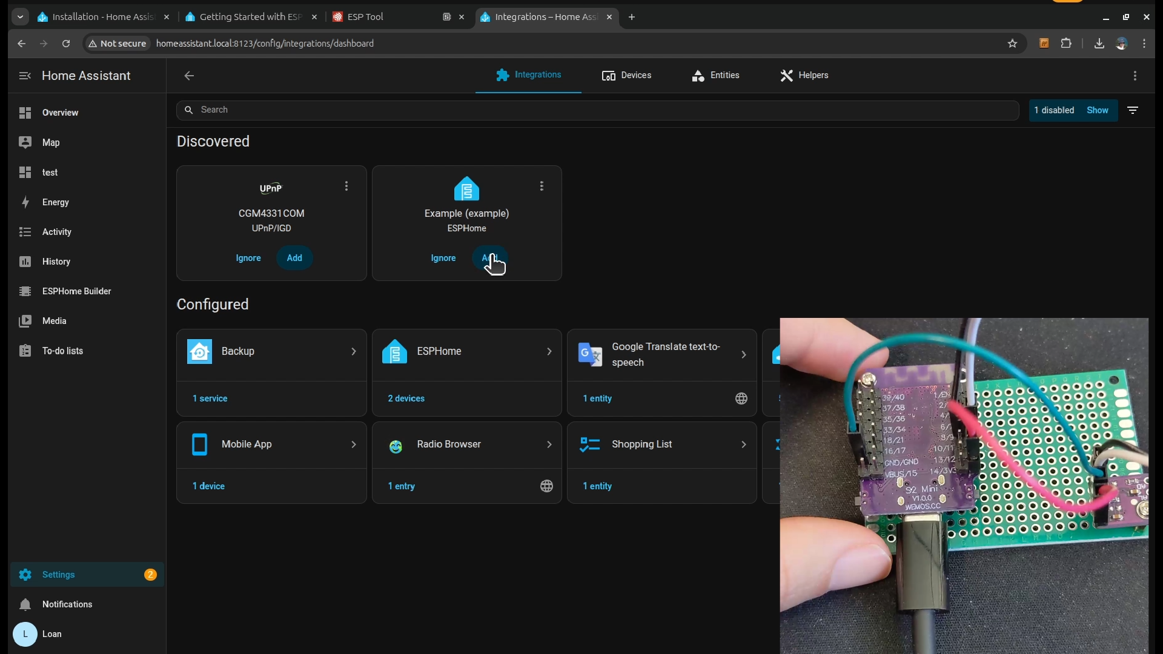Open the Loan user profile

click(87, 634)
